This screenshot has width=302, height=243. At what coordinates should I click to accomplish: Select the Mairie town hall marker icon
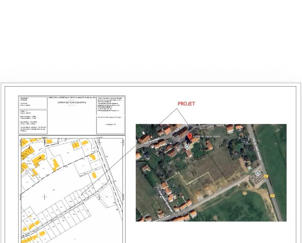pyautogui.click(x=187, y=147)
